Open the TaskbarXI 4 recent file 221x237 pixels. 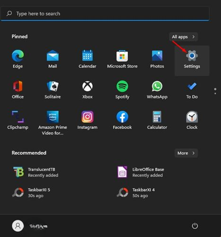tap(136, 192)
